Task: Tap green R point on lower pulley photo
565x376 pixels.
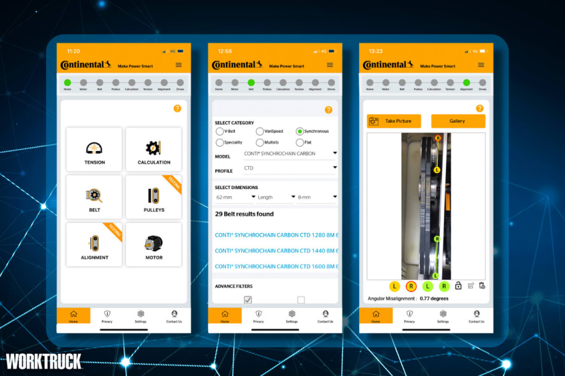Action: 437,239
